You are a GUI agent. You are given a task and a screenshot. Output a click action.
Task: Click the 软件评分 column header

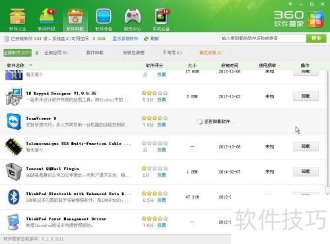(x=154, y=65)
